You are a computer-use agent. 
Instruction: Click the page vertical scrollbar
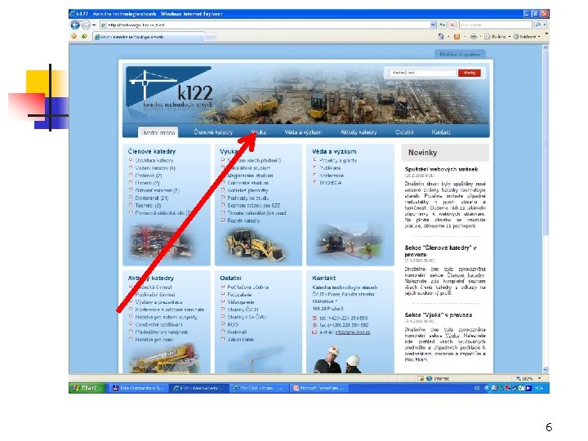tap(546, 208)
